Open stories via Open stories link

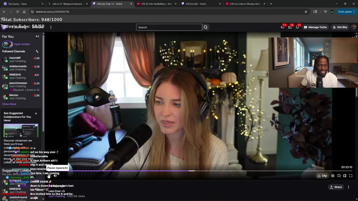click(x=22, y=44)
